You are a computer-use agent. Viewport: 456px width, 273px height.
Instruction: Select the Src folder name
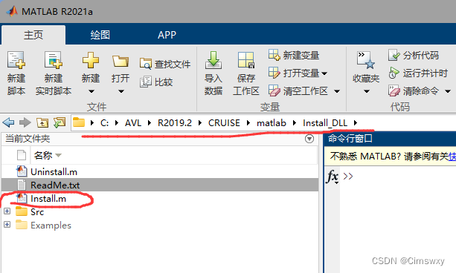pyautogui.click(x=37, y=211)
